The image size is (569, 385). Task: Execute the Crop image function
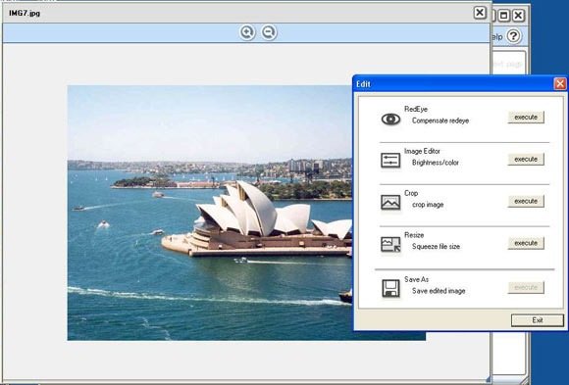click(x=526, y=201)
